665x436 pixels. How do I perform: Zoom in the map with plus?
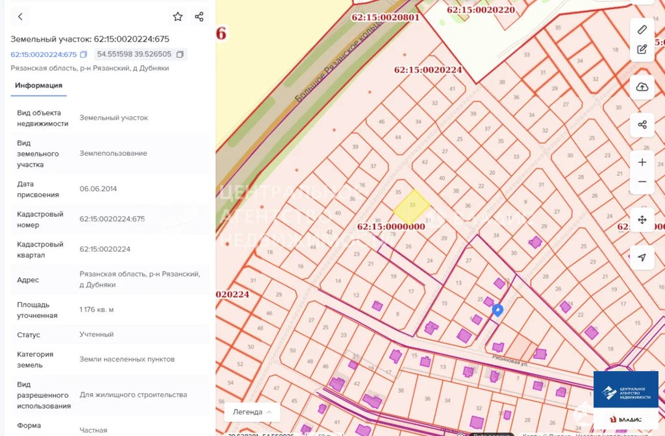pos(642,162)
